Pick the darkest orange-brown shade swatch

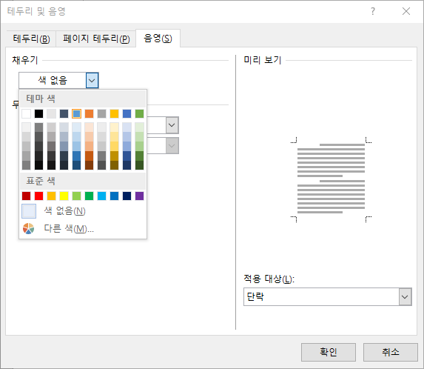tap(90, 165)
